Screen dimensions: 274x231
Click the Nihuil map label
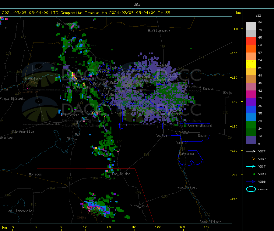pyautogui.click(x=72, y=138)
